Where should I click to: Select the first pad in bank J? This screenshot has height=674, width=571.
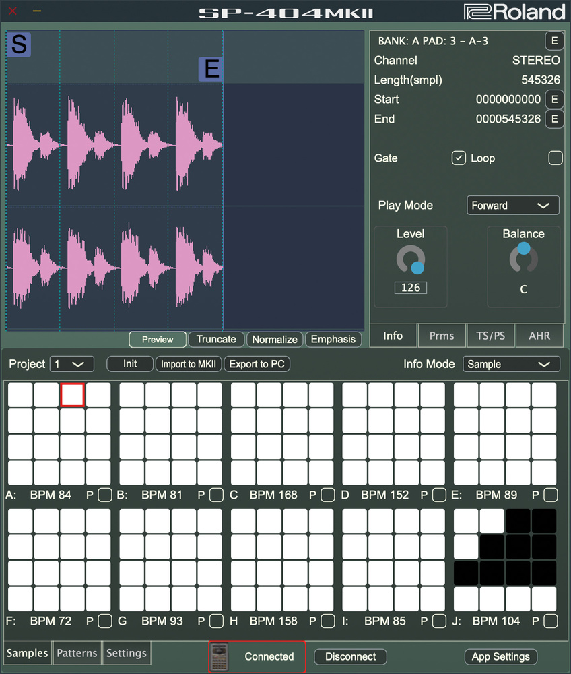point(466,521)
